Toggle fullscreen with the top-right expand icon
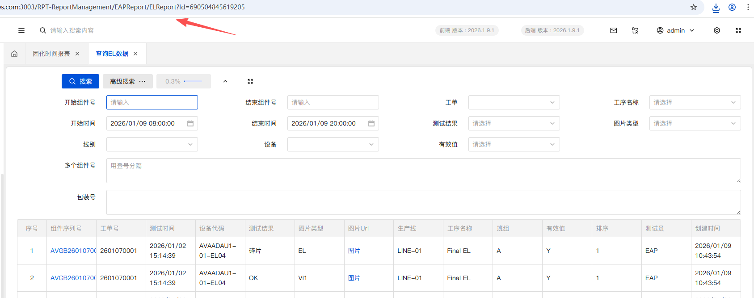 [x=738, y=30]
